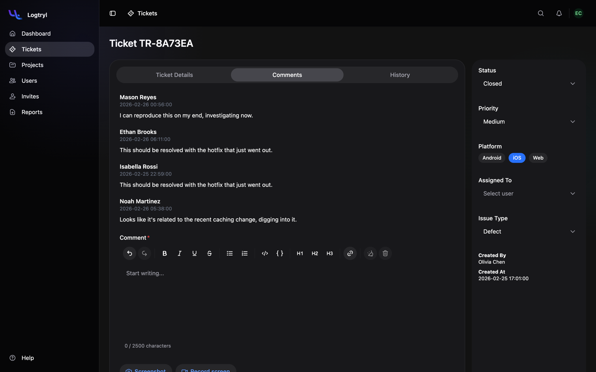Select the Web platform chip
The width and height of the screenshot is (596, 372).
[538, 158]
